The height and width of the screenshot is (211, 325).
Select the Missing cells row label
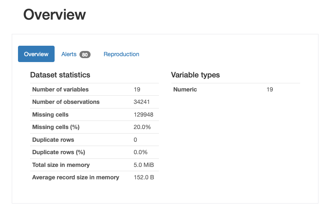[x=50, y=115]
